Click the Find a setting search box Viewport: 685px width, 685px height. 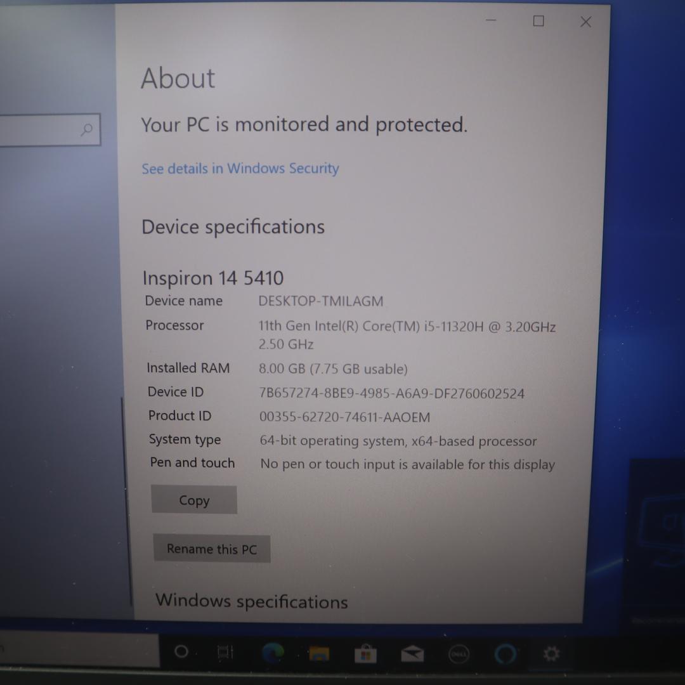49,130
